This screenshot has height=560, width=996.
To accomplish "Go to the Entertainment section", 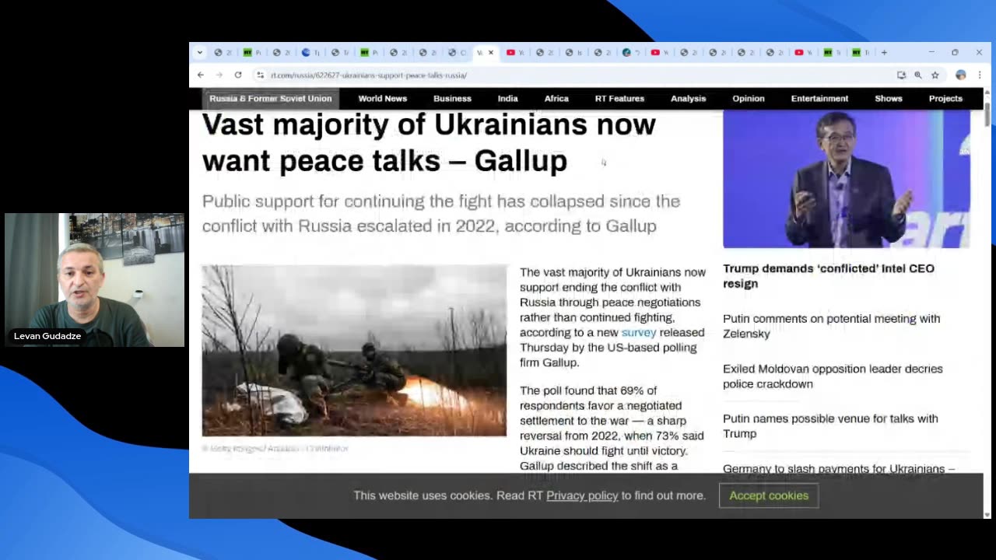I will coord(819,99).
